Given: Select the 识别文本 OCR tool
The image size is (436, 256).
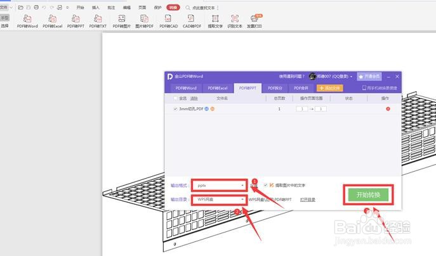Looking at the screenshot, I should point(235,22).
